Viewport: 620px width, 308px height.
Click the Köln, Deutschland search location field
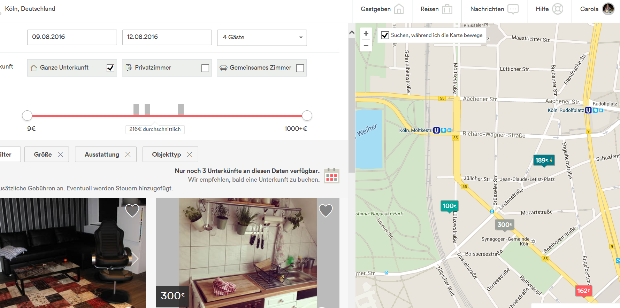pos(30,9)
